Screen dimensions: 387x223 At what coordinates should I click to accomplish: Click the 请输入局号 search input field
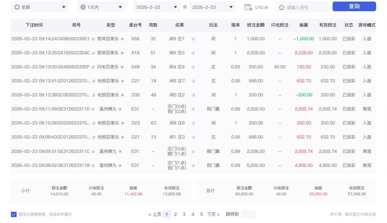click(x=302, y=7)
